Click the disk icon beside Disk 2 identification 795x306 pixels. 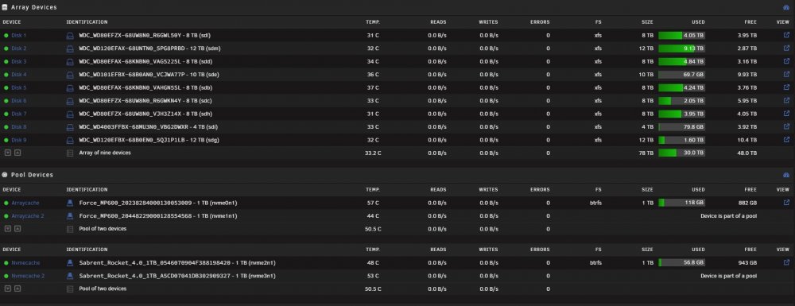coord(71,48)
